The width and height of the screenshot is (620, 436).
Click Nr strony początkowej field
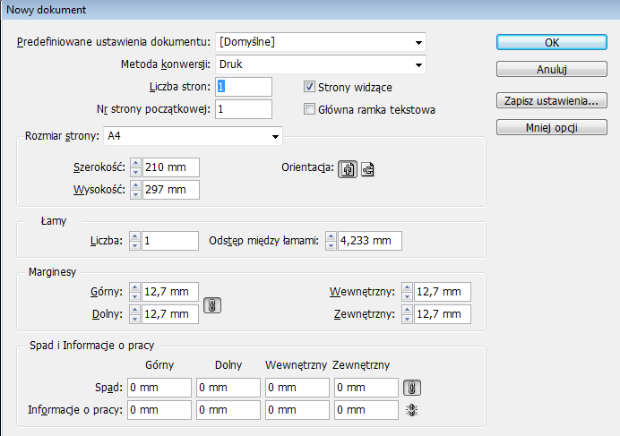coord(243,109)
